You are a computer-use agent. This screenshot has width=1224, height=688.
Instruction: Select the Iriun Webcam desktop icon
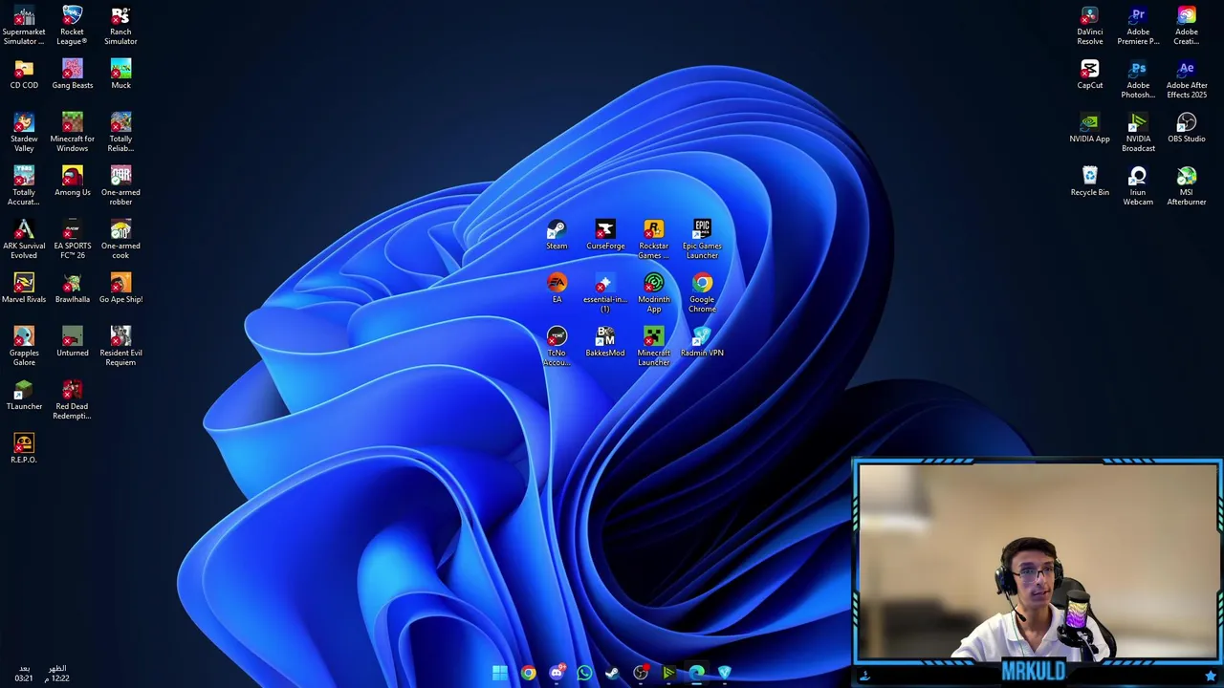[x=1138, y=186]
